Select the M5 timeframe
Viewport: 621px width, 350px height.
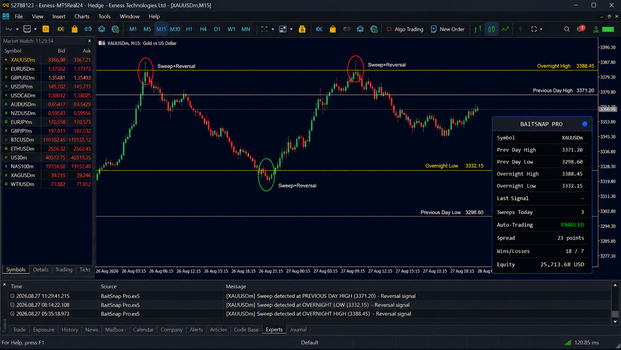[147, 29]
